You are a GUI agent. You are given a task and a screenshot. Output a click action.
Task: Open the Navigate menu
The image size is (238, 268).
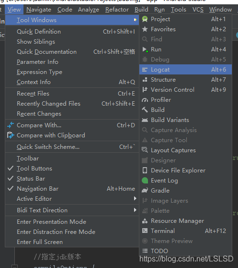point(39,10)
